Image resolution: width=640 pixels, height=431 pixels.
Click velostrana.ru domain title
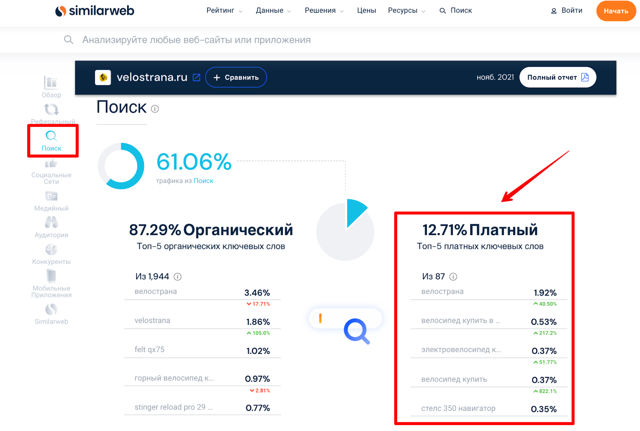[152, 77]
